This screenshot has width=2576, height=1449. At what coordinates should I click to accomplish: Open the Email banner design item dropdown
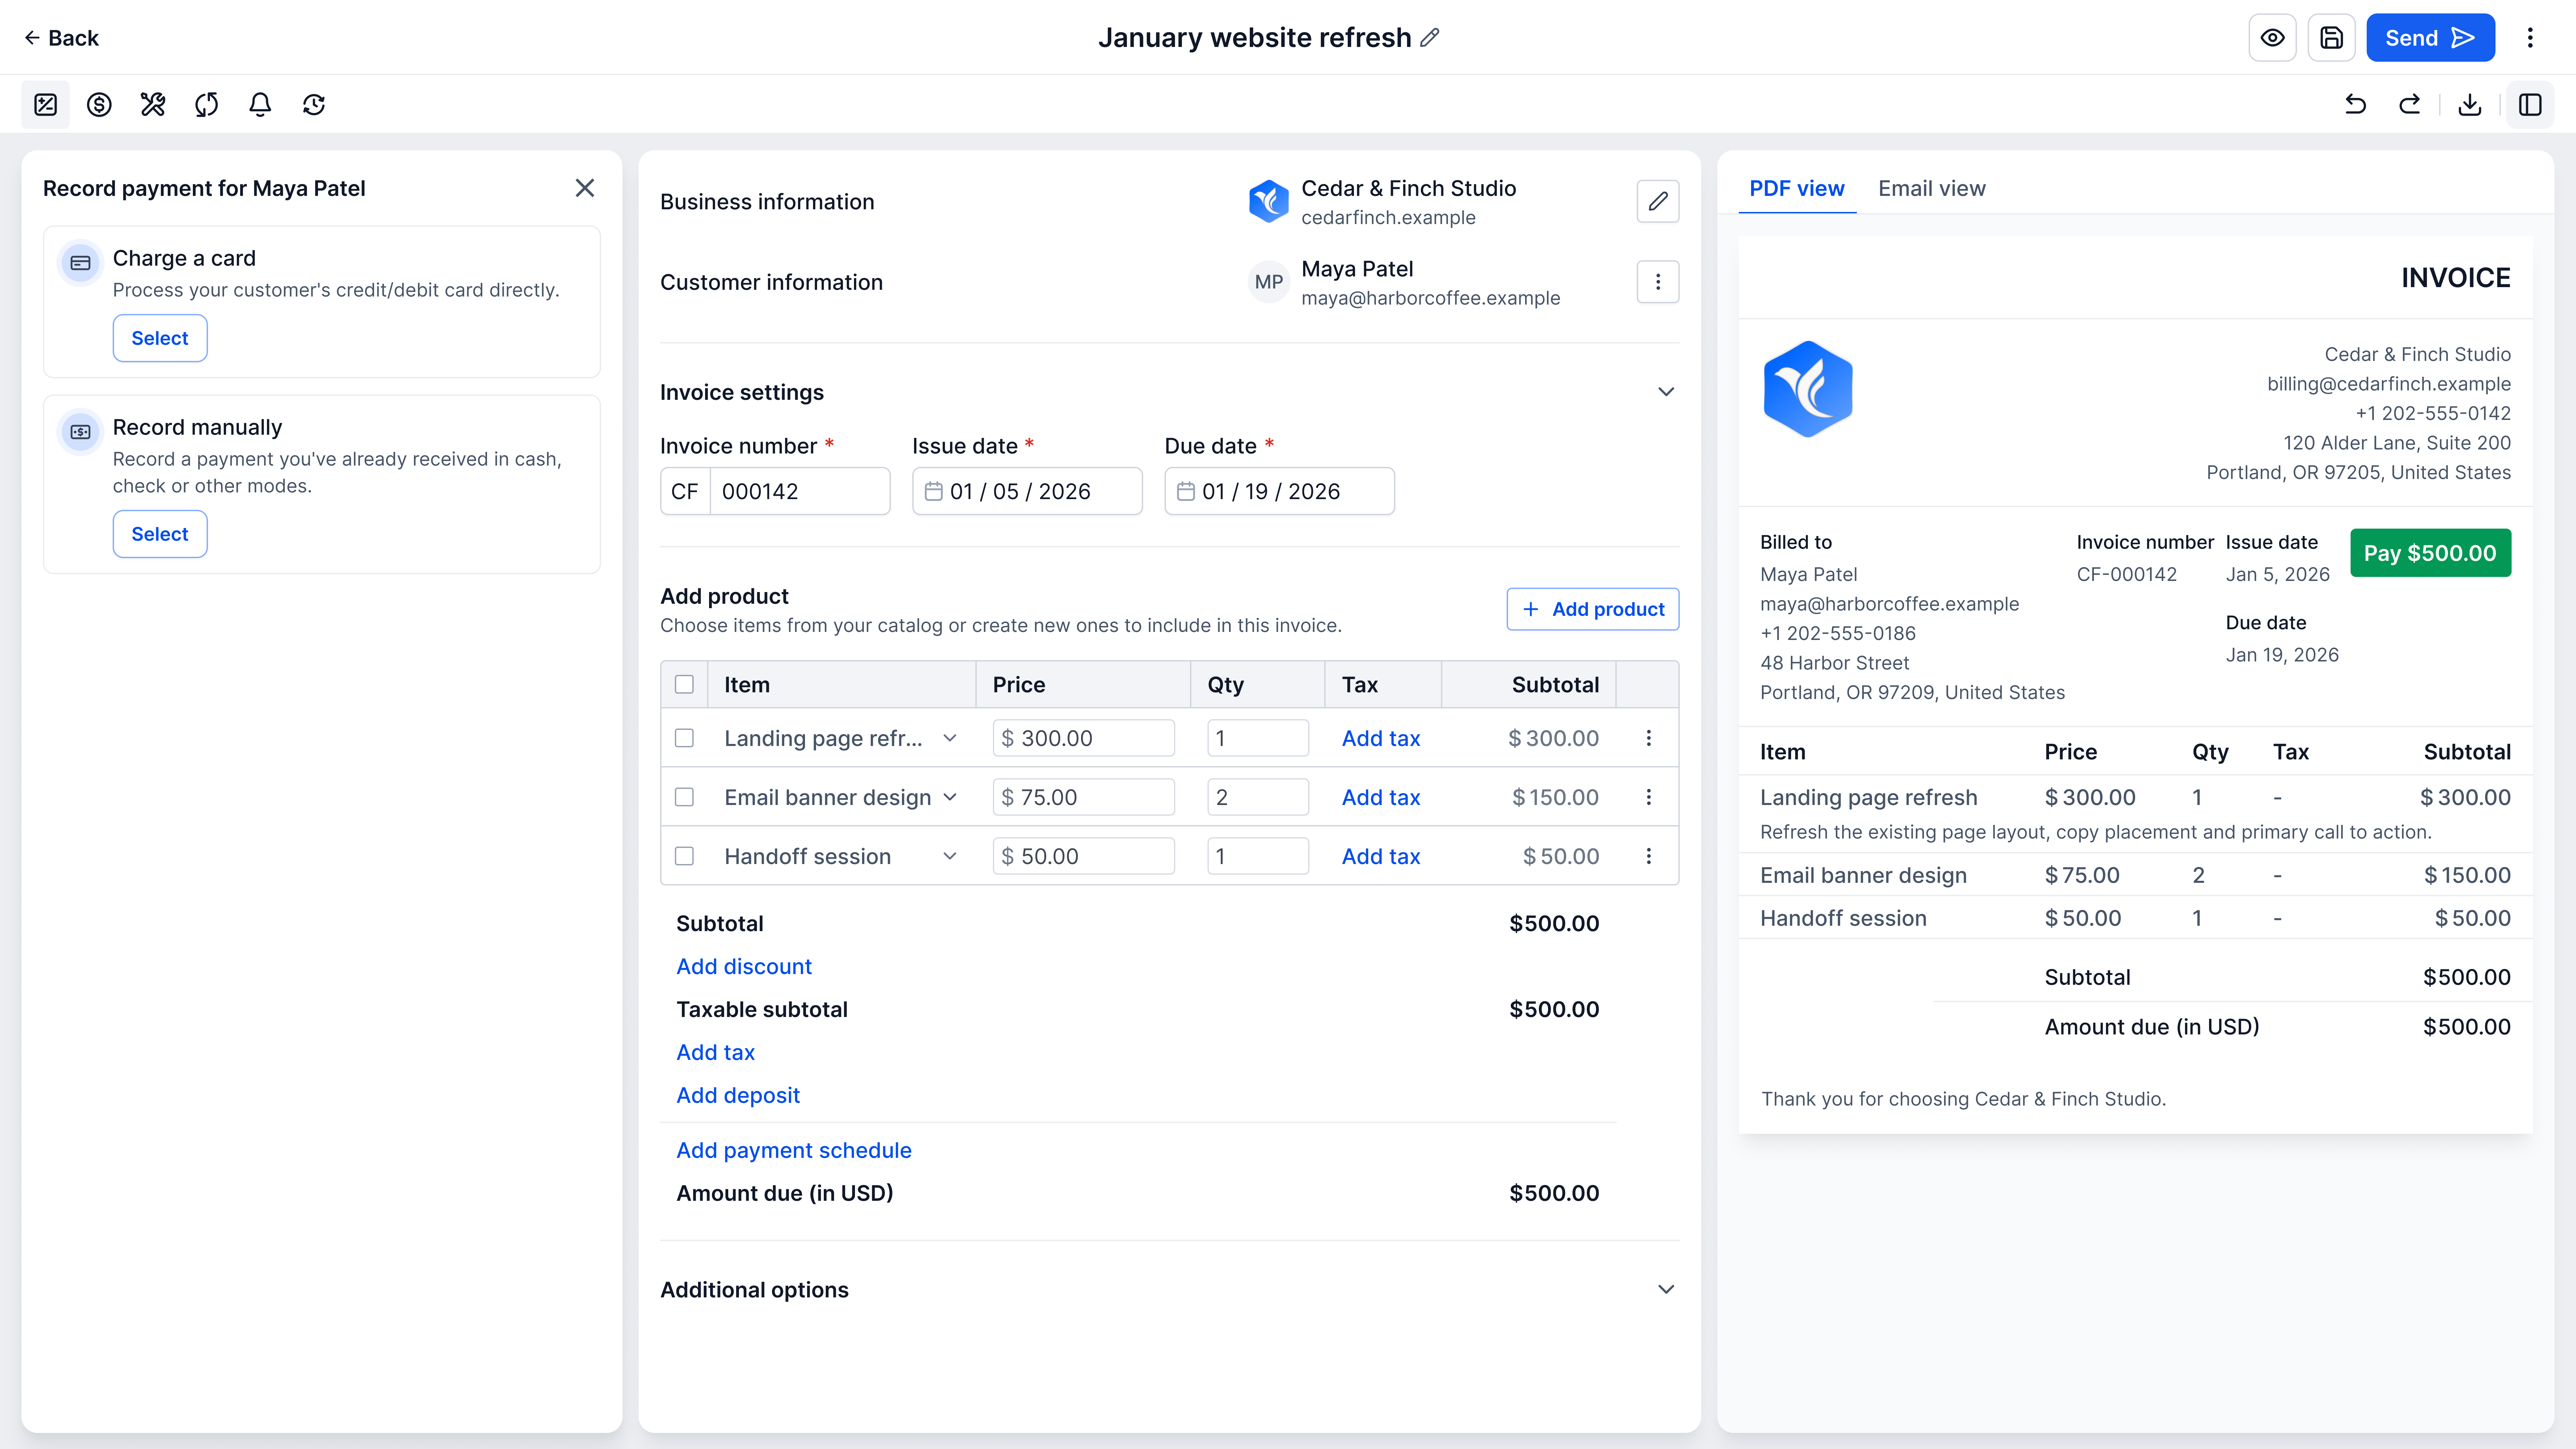click(950, 797)
